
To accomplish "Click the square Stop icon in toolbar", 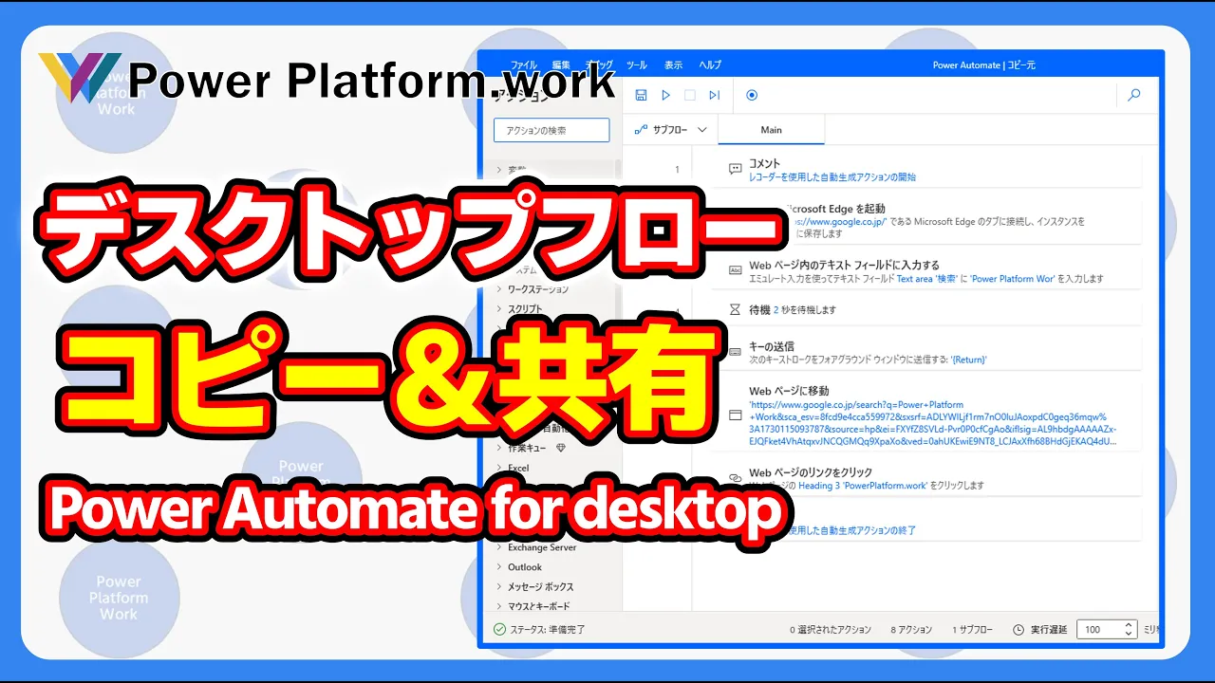I will click(x=690, y=95).
